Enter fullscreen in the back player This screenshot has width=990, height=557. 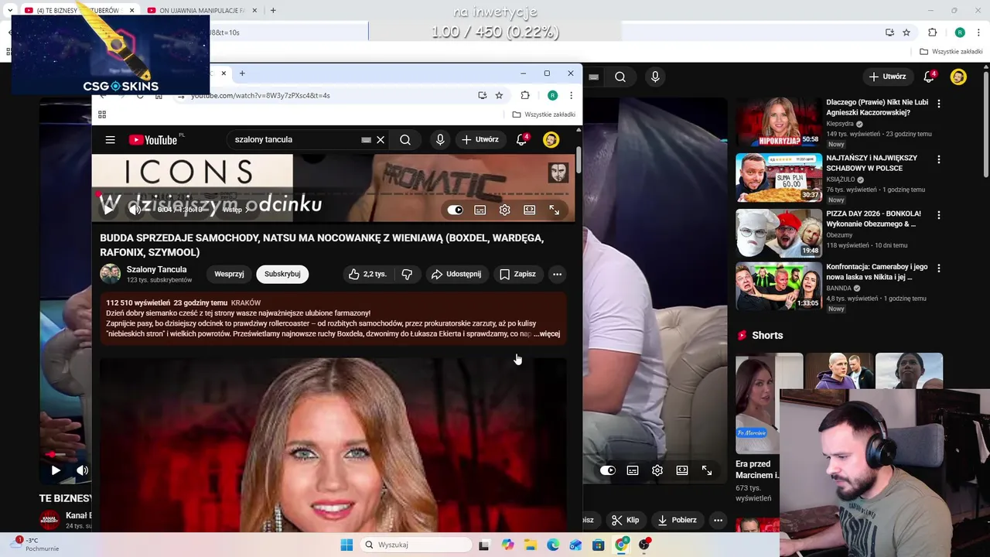tap(707, 470)
